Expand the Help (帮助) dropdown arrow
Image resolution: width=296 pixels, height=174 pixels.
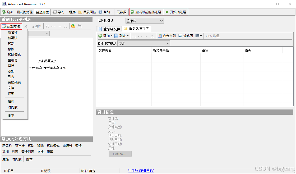[x=112, y=12]
